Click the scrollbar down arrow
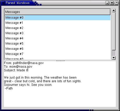This screenshot has width=120, height=111. click(x=114, y=58)
